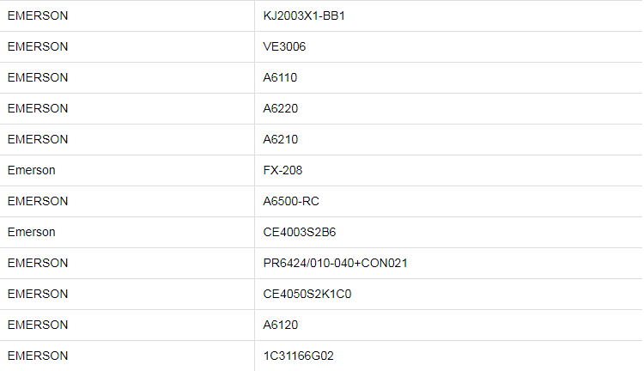Select the EMERSON cell beside 1C31166G02
Image resolution: width=644 pixels, height=371 pixels.
pos(38,356)
